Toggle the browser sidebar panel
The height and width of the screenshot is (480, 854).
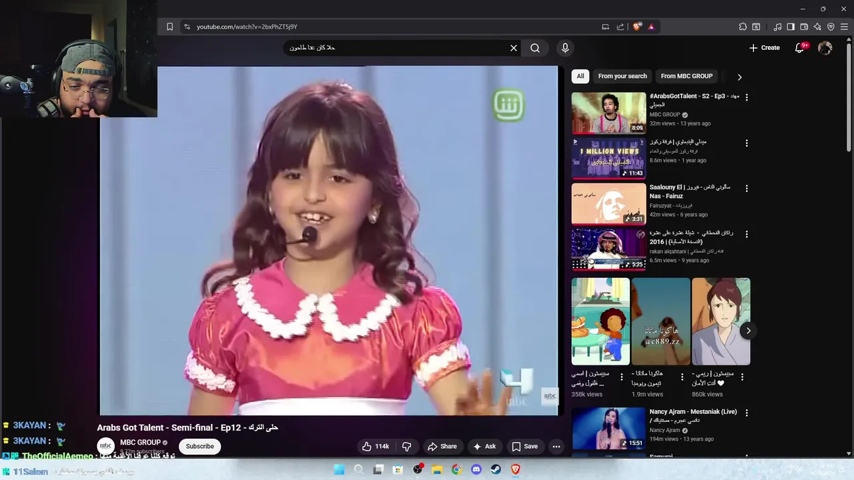tap(791, 27)
